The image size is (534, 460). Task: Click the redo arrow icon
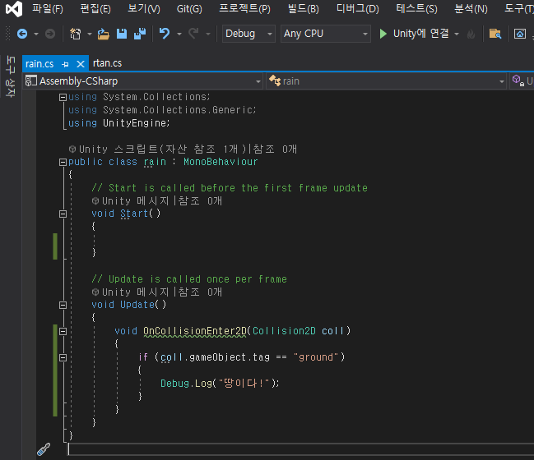coord(194,34)
